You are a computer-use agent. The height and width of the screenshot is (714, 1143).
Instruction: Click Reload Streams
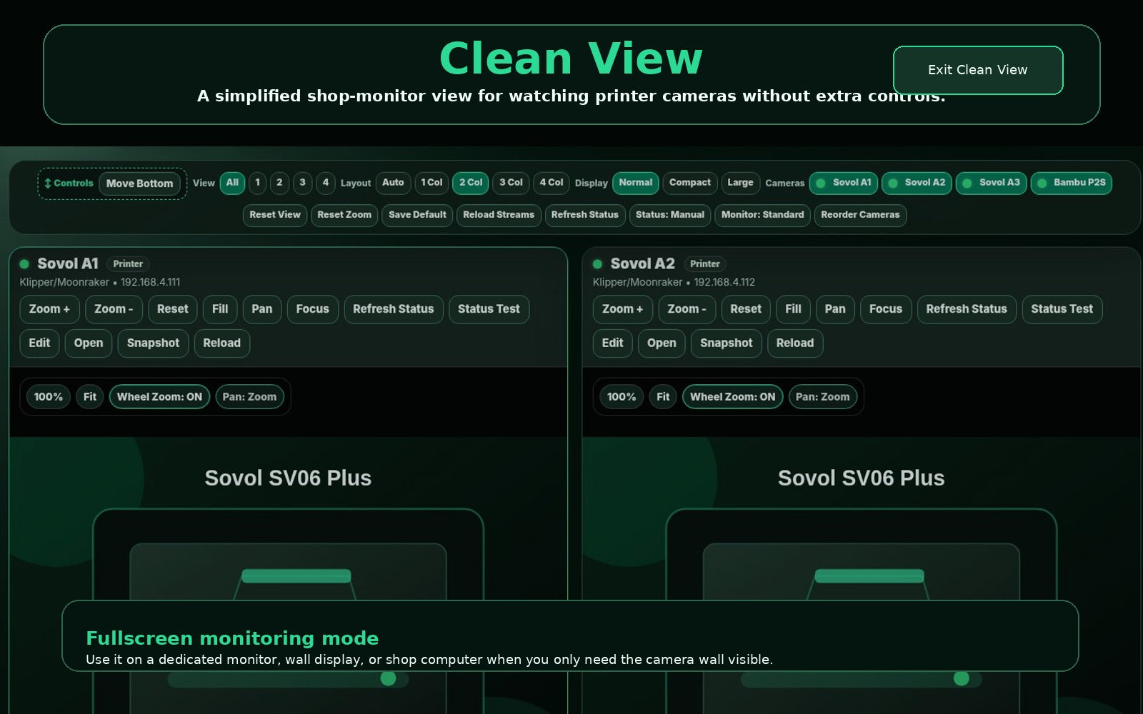[x=499, y=215]
